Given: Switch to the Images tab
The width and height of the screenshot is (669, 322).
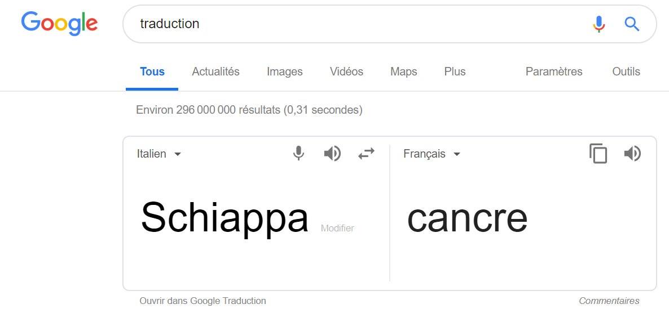Looking at the screenshot, I should point(285,71).
